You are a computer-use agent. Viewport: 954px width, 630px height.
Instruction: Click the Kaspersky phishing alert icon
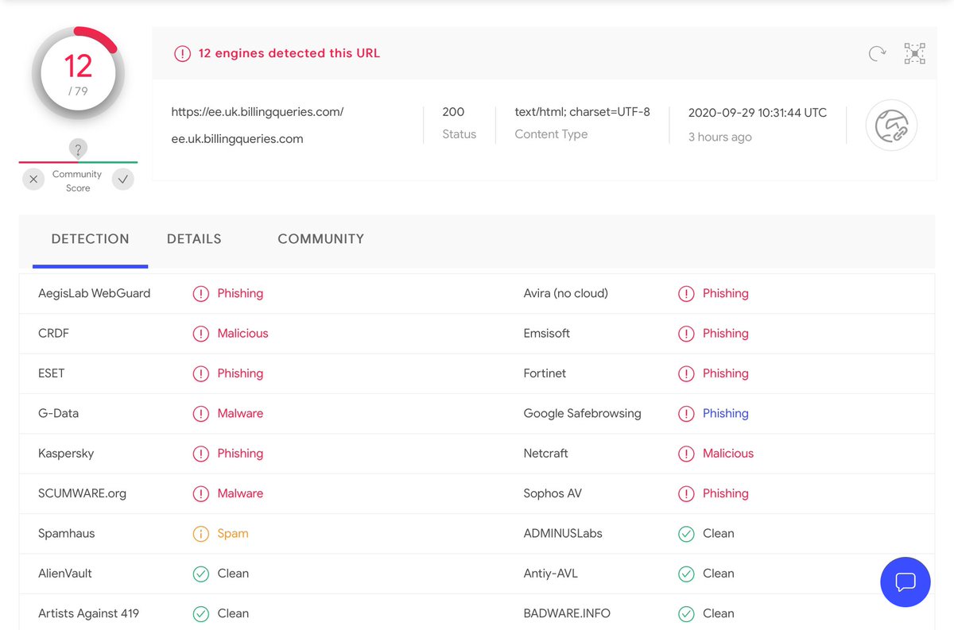click(x=201, y=454)
